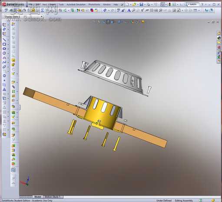Image resolution: width=222 pixels, height=202 pixels.
Task: Click the Sigma equations icon
Action: 42,10
